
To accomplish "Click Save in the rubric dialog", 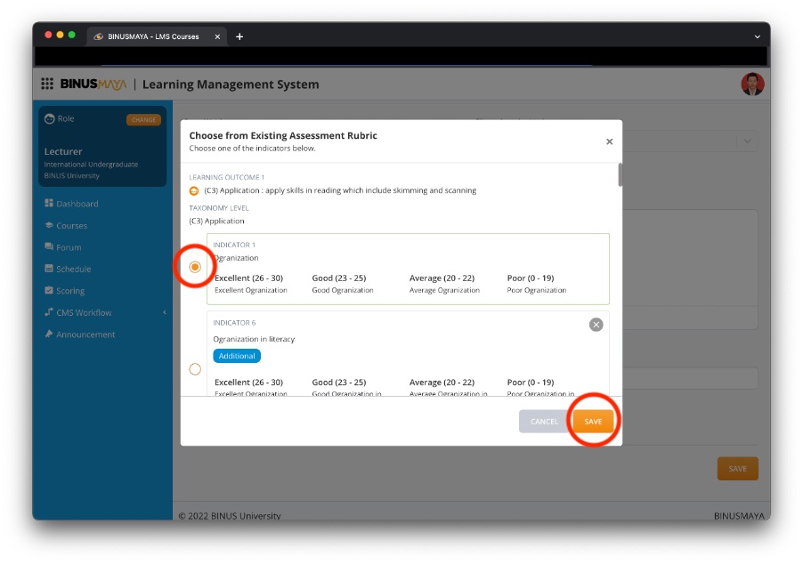I will coord(593,421).
